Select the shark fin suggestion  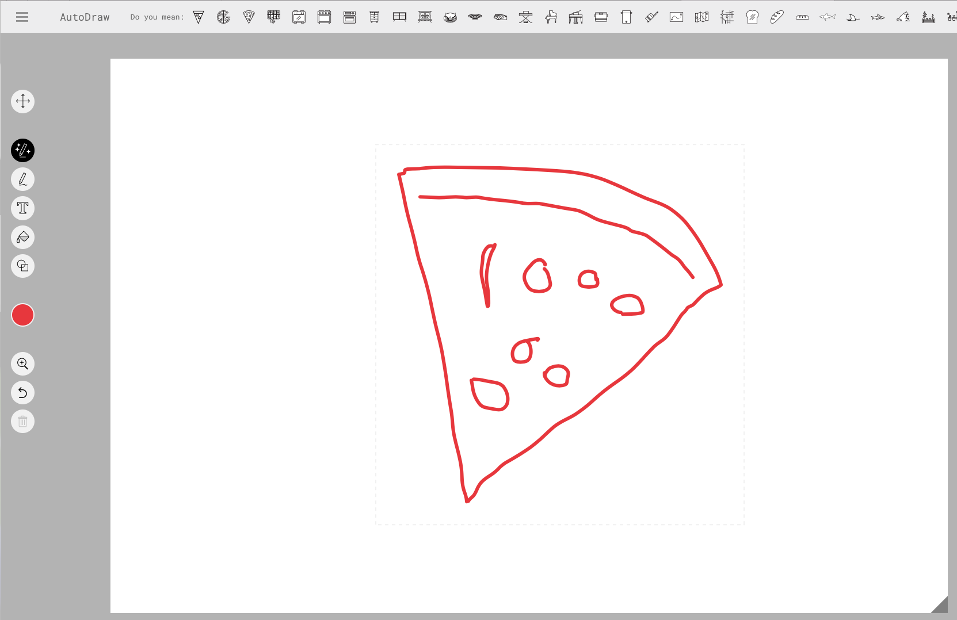pos(853,17)
